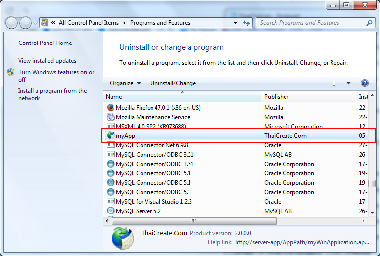Click the Help link URL in details pane

click(302, 242)
